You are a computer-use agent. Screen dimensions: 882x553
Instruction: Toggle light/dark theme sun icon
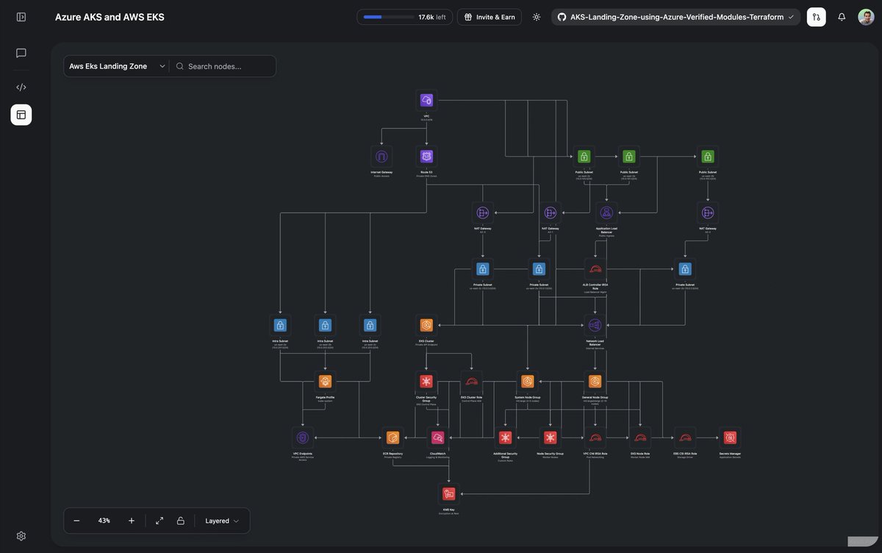(x=537, y=17)
